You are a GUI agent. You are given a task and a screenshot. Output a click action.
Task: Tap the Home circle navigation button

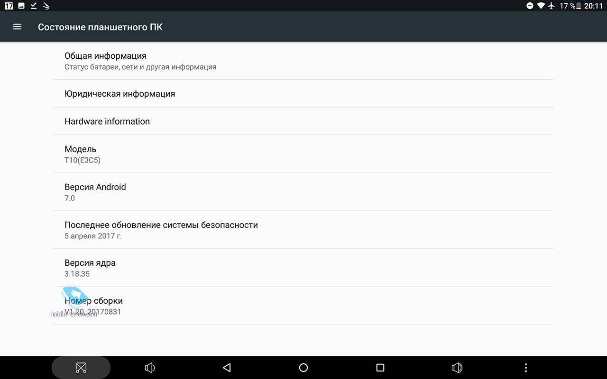point(303,368)
